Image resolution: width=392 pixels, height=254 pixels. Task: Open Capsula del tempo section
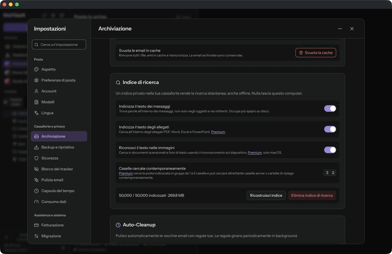pos(59,191)
